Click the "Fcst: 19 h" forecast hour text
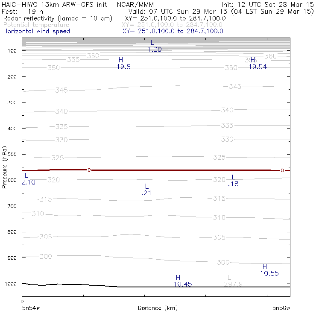316x316 pixels. pyautogui.click(x=22, y=11)
